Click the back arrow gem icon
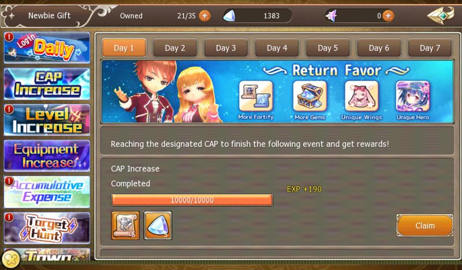Image resolution: width=462 pixels, height=270 pixels. click(x=441, y=16)
